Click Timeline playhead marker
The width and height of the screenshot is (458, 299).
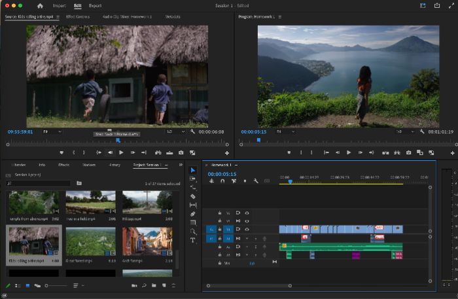tap(290, 181)
